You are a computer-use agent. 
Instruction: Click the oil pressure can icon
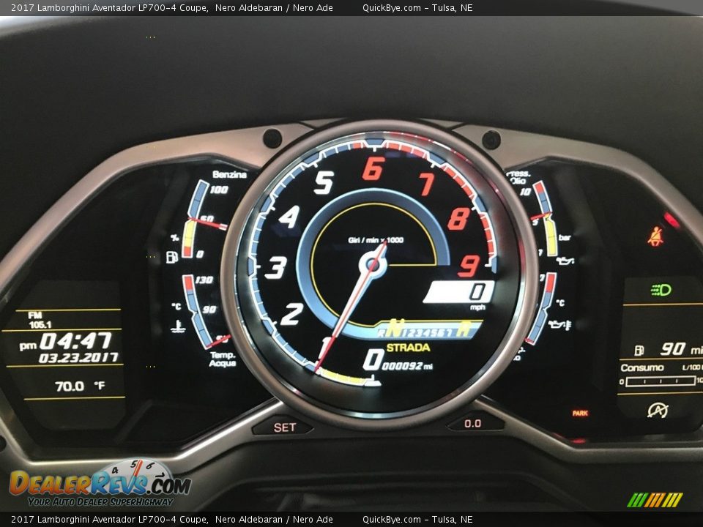565,261
